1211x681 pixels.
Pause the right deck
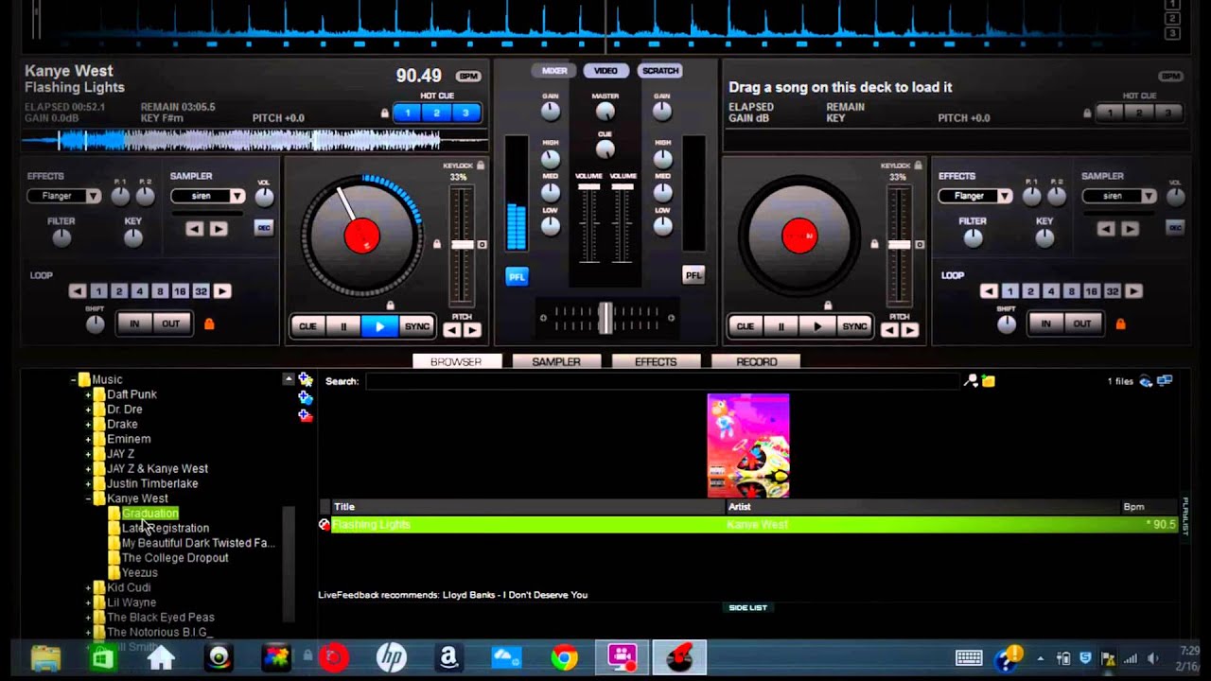(781, 326)
